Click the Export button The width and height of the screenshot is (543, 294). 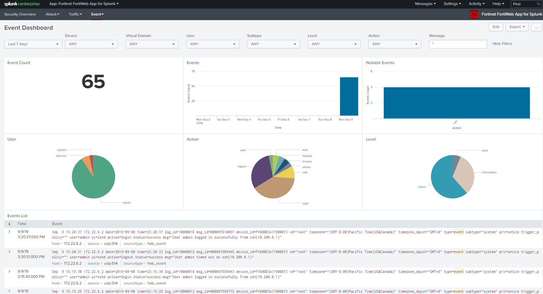tap(517, 27)
